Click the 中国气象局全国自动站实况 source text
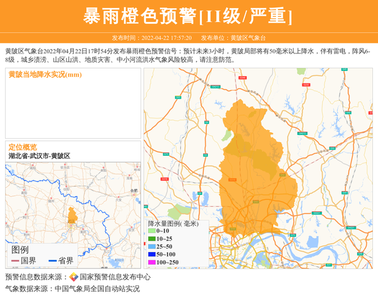Image resolution: width=378 pixels, height=296 pixels. 97,288
